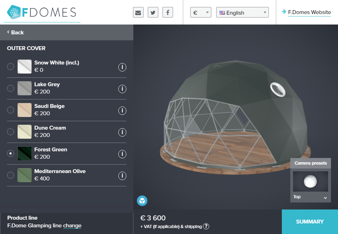Pick the Mediterranean Olive color swatch

(x=25, y=175)
